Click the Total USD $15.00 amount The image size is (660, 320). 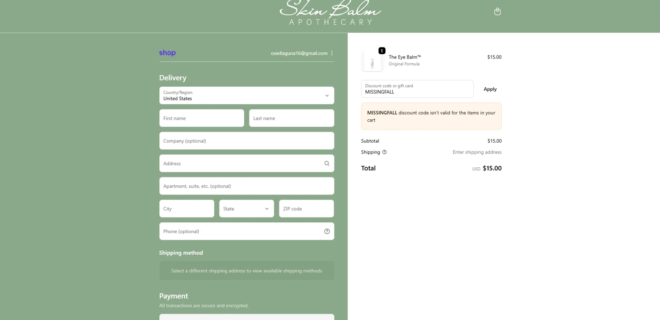(487, 168)
